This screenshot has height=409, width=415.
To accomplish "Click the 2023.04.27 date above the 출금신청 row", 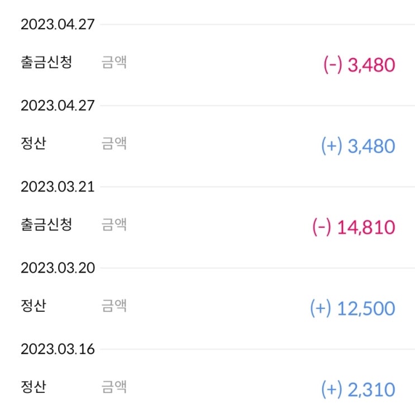I will pos(58,25).
